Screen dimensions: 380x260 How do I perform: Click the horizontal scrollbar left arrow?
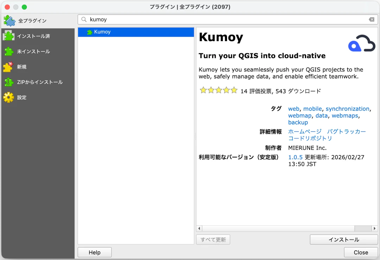tap(199, 228)
